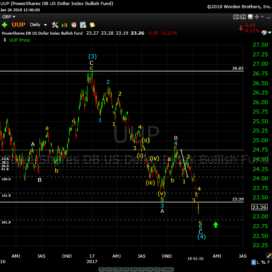
Task: Open the GBP currency dropdown
Action: [9, 17]
